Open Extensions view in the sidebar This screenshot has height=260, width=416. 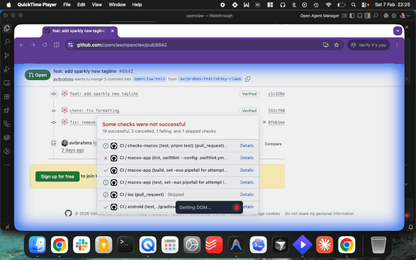(x=7, y=97)
